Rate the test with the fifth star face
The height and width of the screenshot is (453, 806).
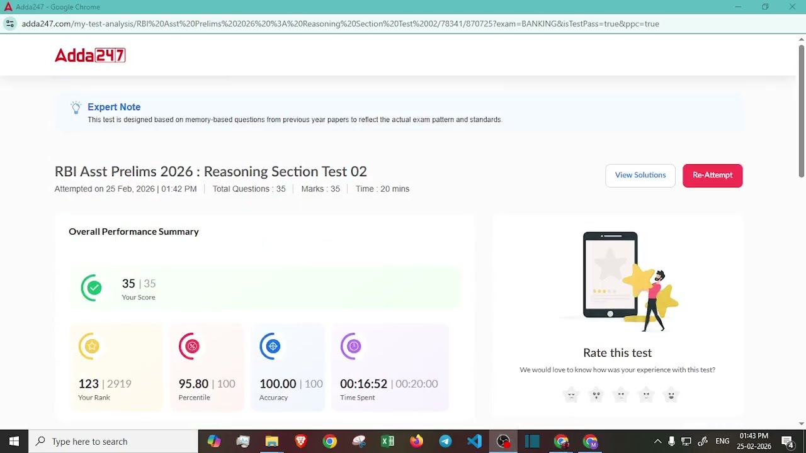(671, 395)
